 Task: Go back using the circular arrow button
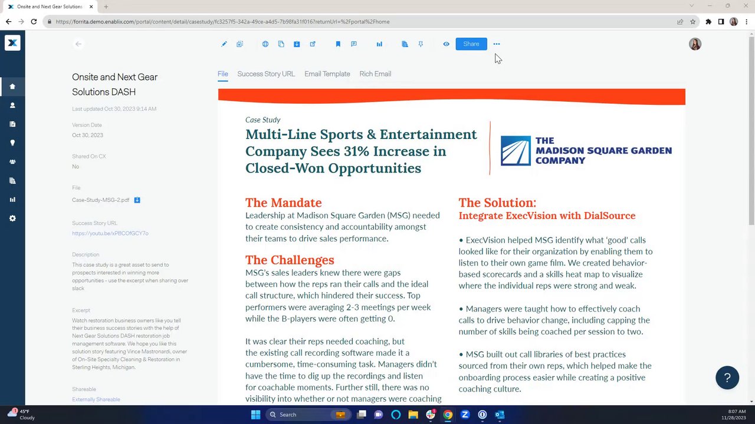[78, 44]
